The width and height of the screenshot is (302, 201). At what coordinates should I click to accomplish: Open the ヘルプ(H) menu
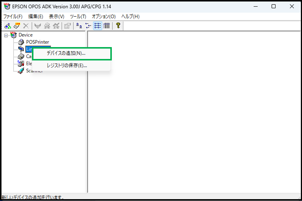130,17
